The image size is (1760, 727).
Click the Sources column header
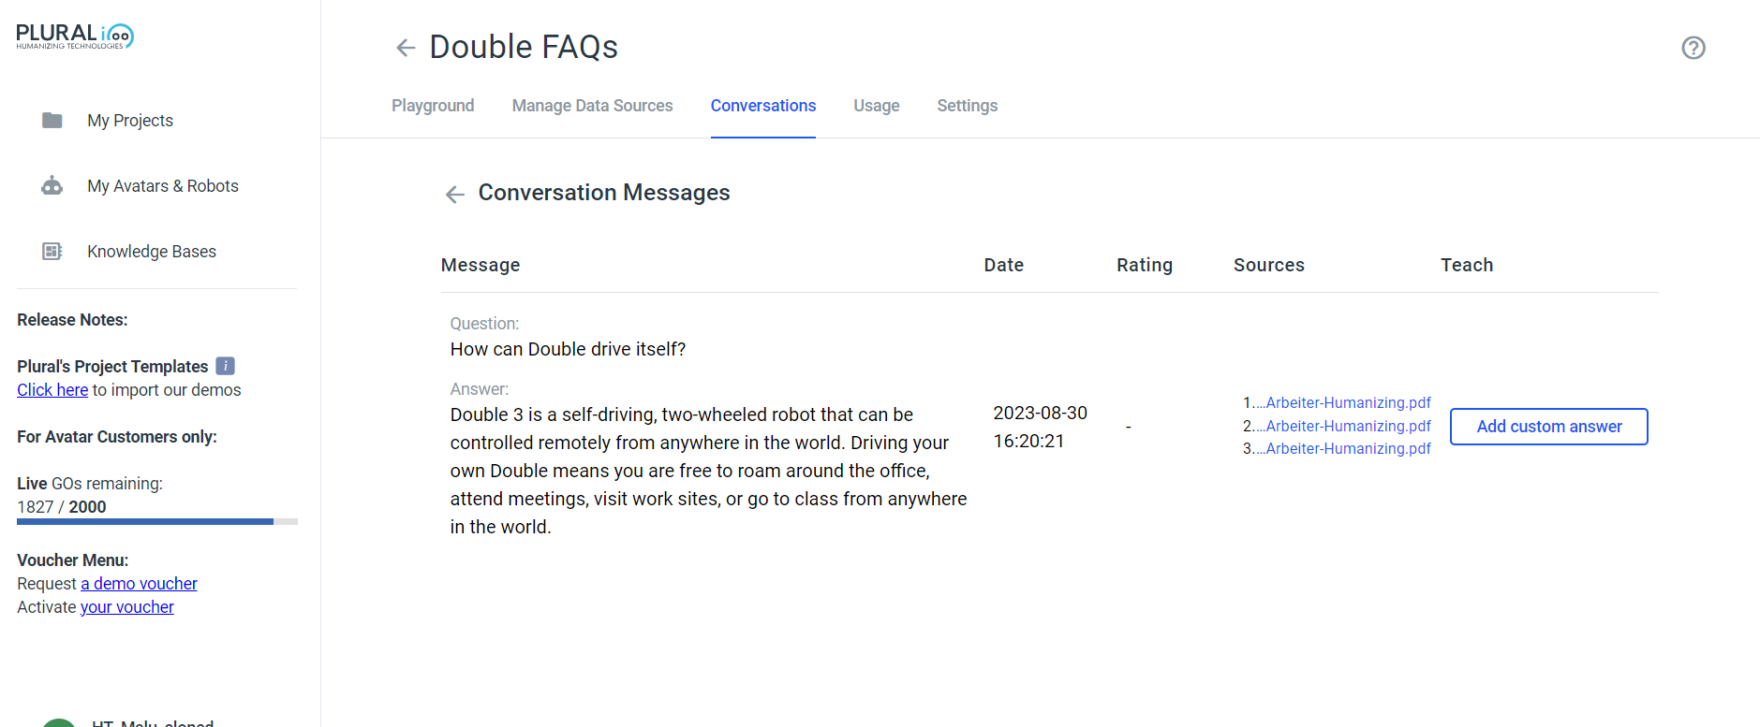point(1269,265)
